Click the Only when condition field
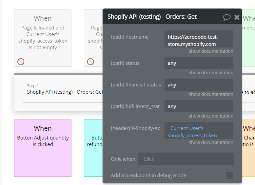Screen dimensions: 255x185 pos(186,159)
